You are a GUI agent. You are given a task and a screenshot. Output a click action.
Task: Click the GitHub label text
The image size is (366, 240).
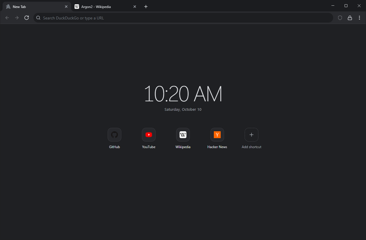(x=114, y=147)
